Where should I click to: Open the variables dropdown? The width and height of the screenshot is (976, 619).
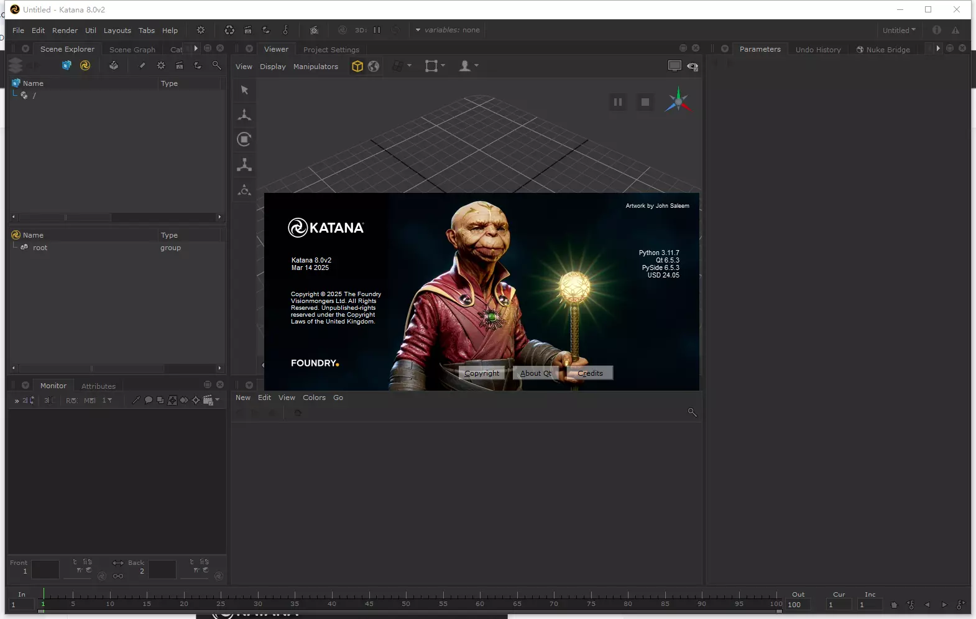pos(448,30)
